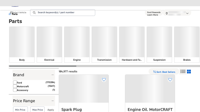Viewport: 200px width, 112px height.
Task: Favorite the Engine Oil MotorCRAFT heart
Action: 170,79
